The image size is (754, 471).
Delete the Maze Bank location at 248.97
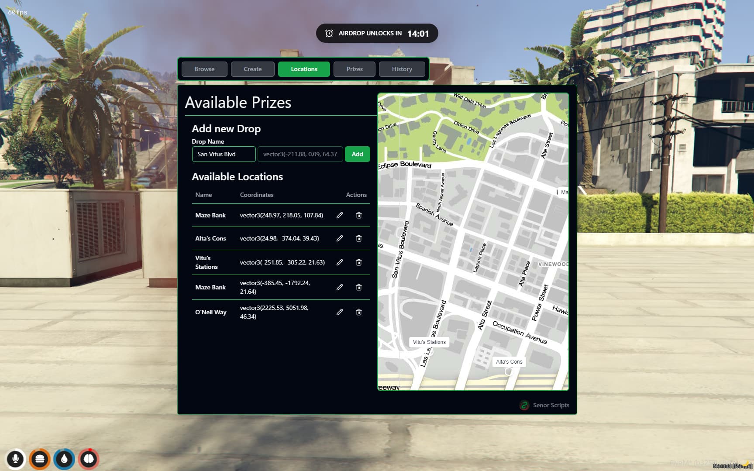[359, 215]
